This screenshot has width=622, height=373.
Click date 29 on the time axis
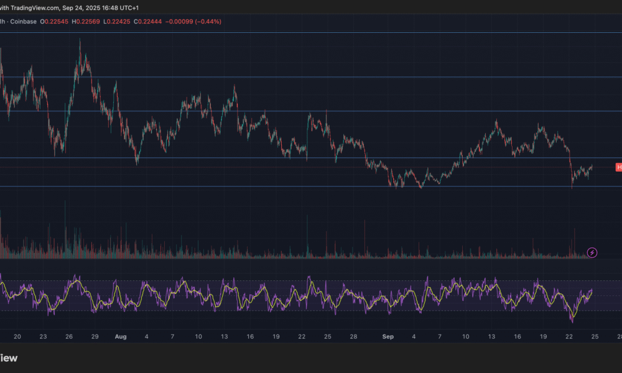pyautogui.click(x=95, y=336)
